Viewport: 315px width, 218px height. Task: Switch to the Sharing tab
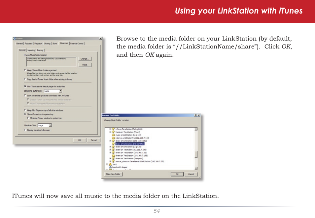point(47,44)
